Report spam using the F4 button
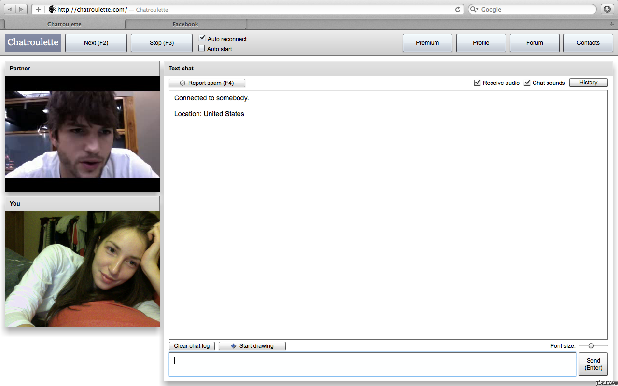Viewport: 618px width, 386px height. (x=207, y=83)
